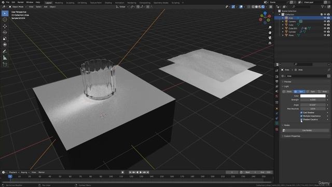The width and height of the screenshot is (332, 187).
Task: Expand the Preview panel
Action: point(287,82)
